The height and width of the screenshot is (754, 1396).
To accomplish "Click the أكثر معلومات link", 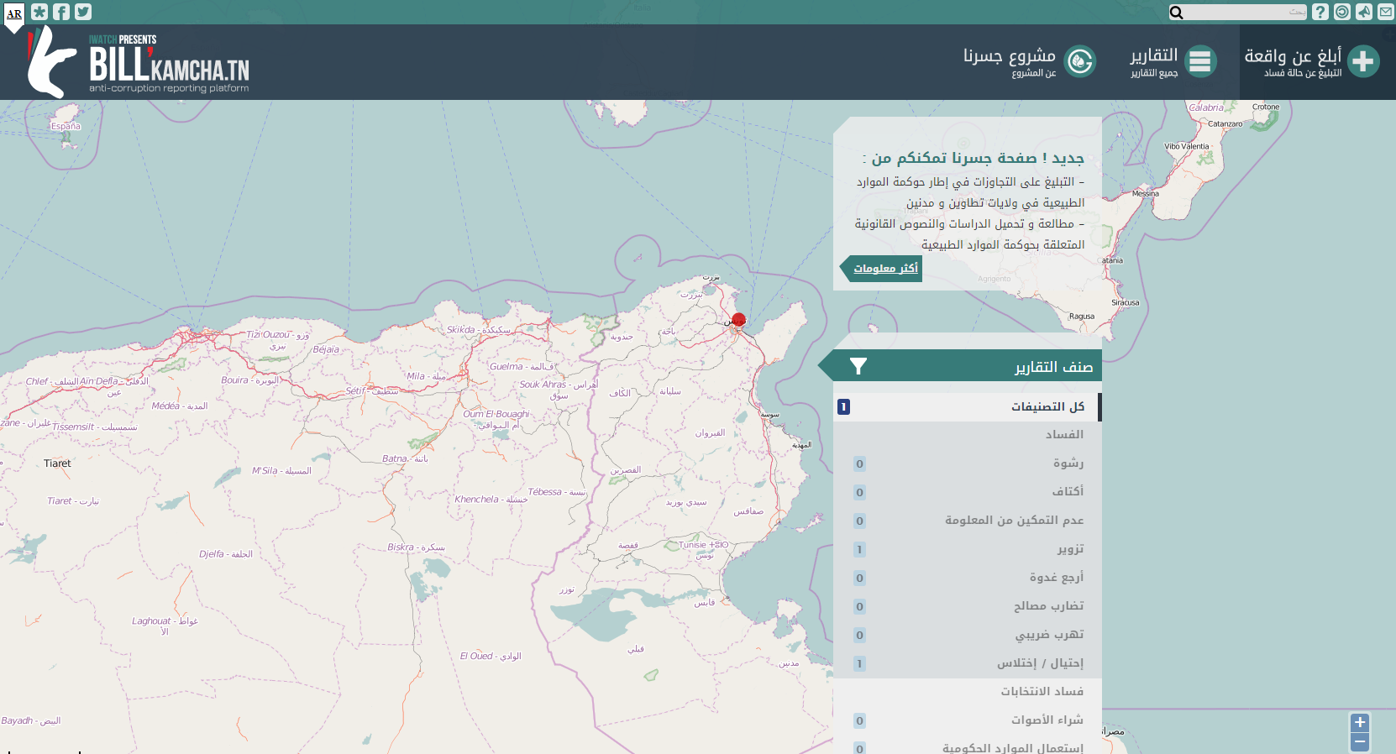I will [885, 269].
